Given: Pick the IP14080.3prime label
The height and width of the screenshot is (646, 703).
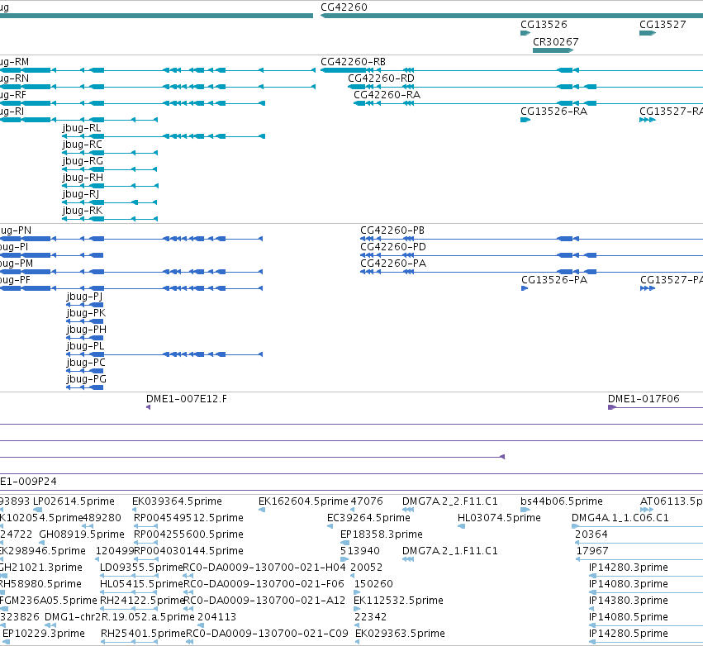Looking at the screenshot, I should point(629,584).
